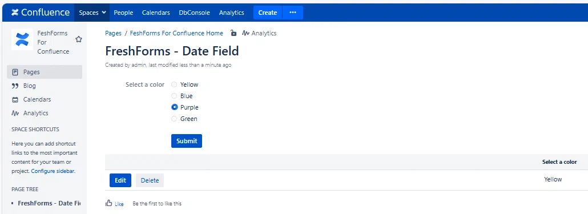The image size is (588, 214).
Task: Open Analytics in the top navigation bar
Action: (x=231, y=13)
